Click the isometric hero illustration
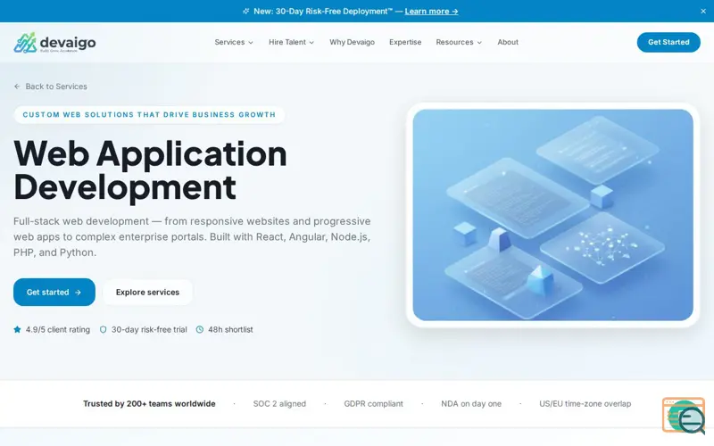This screenshot has width=714, height=446. pyautogui.click(x=552, y=215)
